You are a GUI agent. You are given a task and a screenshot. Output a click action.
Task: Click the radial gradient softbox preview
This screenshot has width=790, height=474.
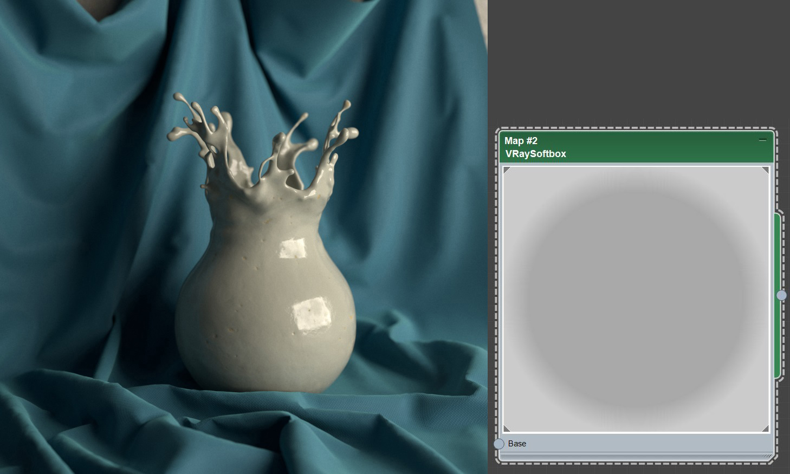tap(635, 298)
